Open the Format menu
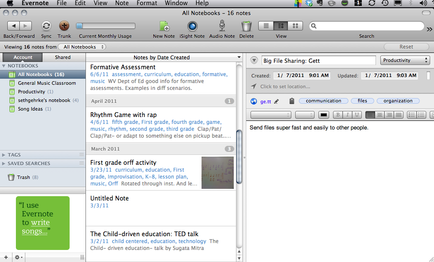The width and height of the screenshot is (434, 262). tap(147, 3)
